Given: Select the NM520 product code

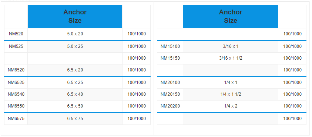Looking at the screenshot, I should (x=16, y=34).
